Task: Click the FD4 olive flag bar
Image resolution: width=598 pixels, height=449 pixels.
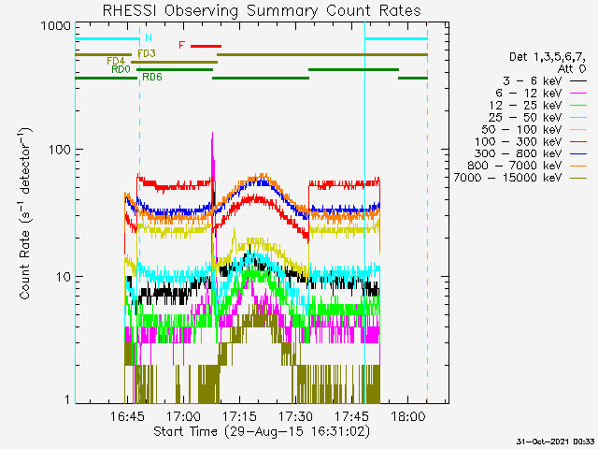Action: [x=175, y=63]
